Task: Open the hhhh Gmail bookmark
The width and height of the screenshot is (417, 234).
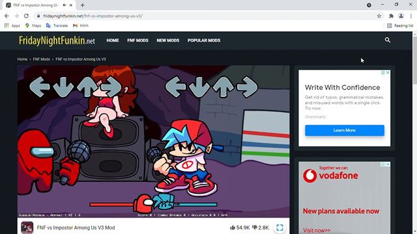Action: coord(81,25)
